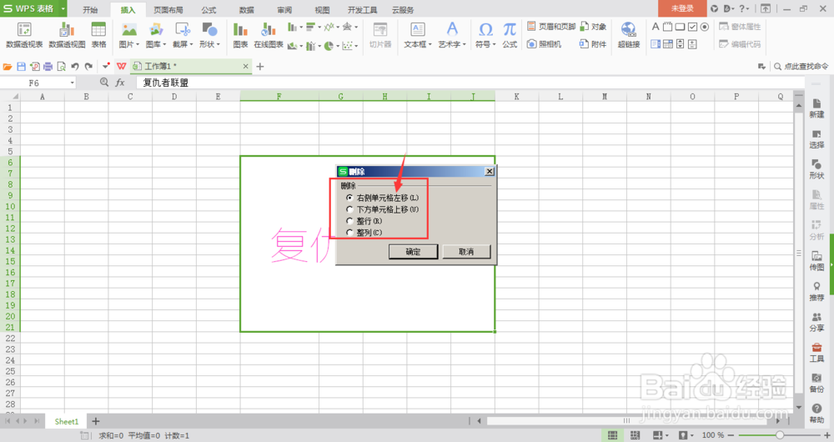Open 选择 pane in right sidebar
The image size is (834, 442).
tap(816, 138)
